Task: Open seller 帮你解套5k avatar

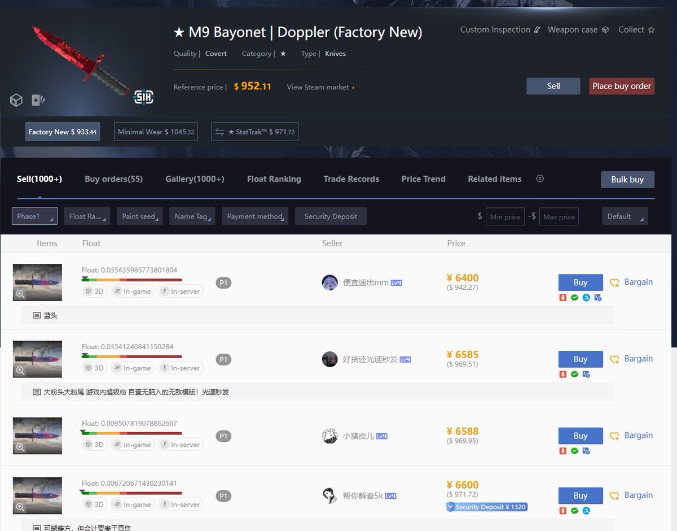Action: 329,495
